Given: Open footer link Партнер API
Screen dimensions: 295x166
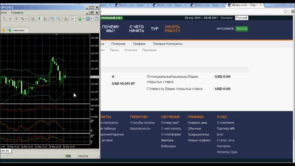Looking at the screenshot, I should (x=225, y=129).
